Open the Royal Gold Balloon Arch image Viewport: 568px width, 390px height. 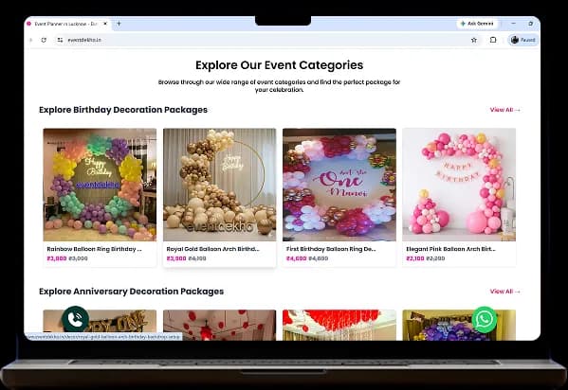[220, 185]
